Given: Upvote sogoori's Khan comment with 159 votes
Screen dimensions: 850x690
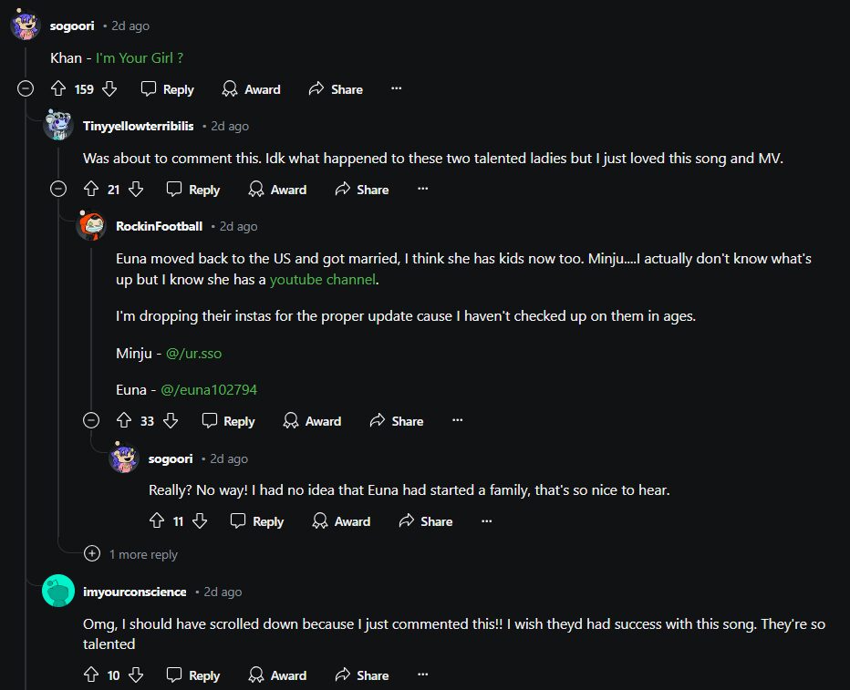Looking at the screenshot, I should coord(58,89).
